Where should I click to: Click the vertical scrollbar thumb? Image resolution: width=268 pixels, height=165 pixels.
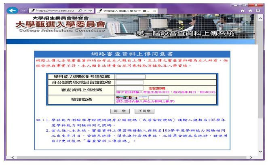260,69
